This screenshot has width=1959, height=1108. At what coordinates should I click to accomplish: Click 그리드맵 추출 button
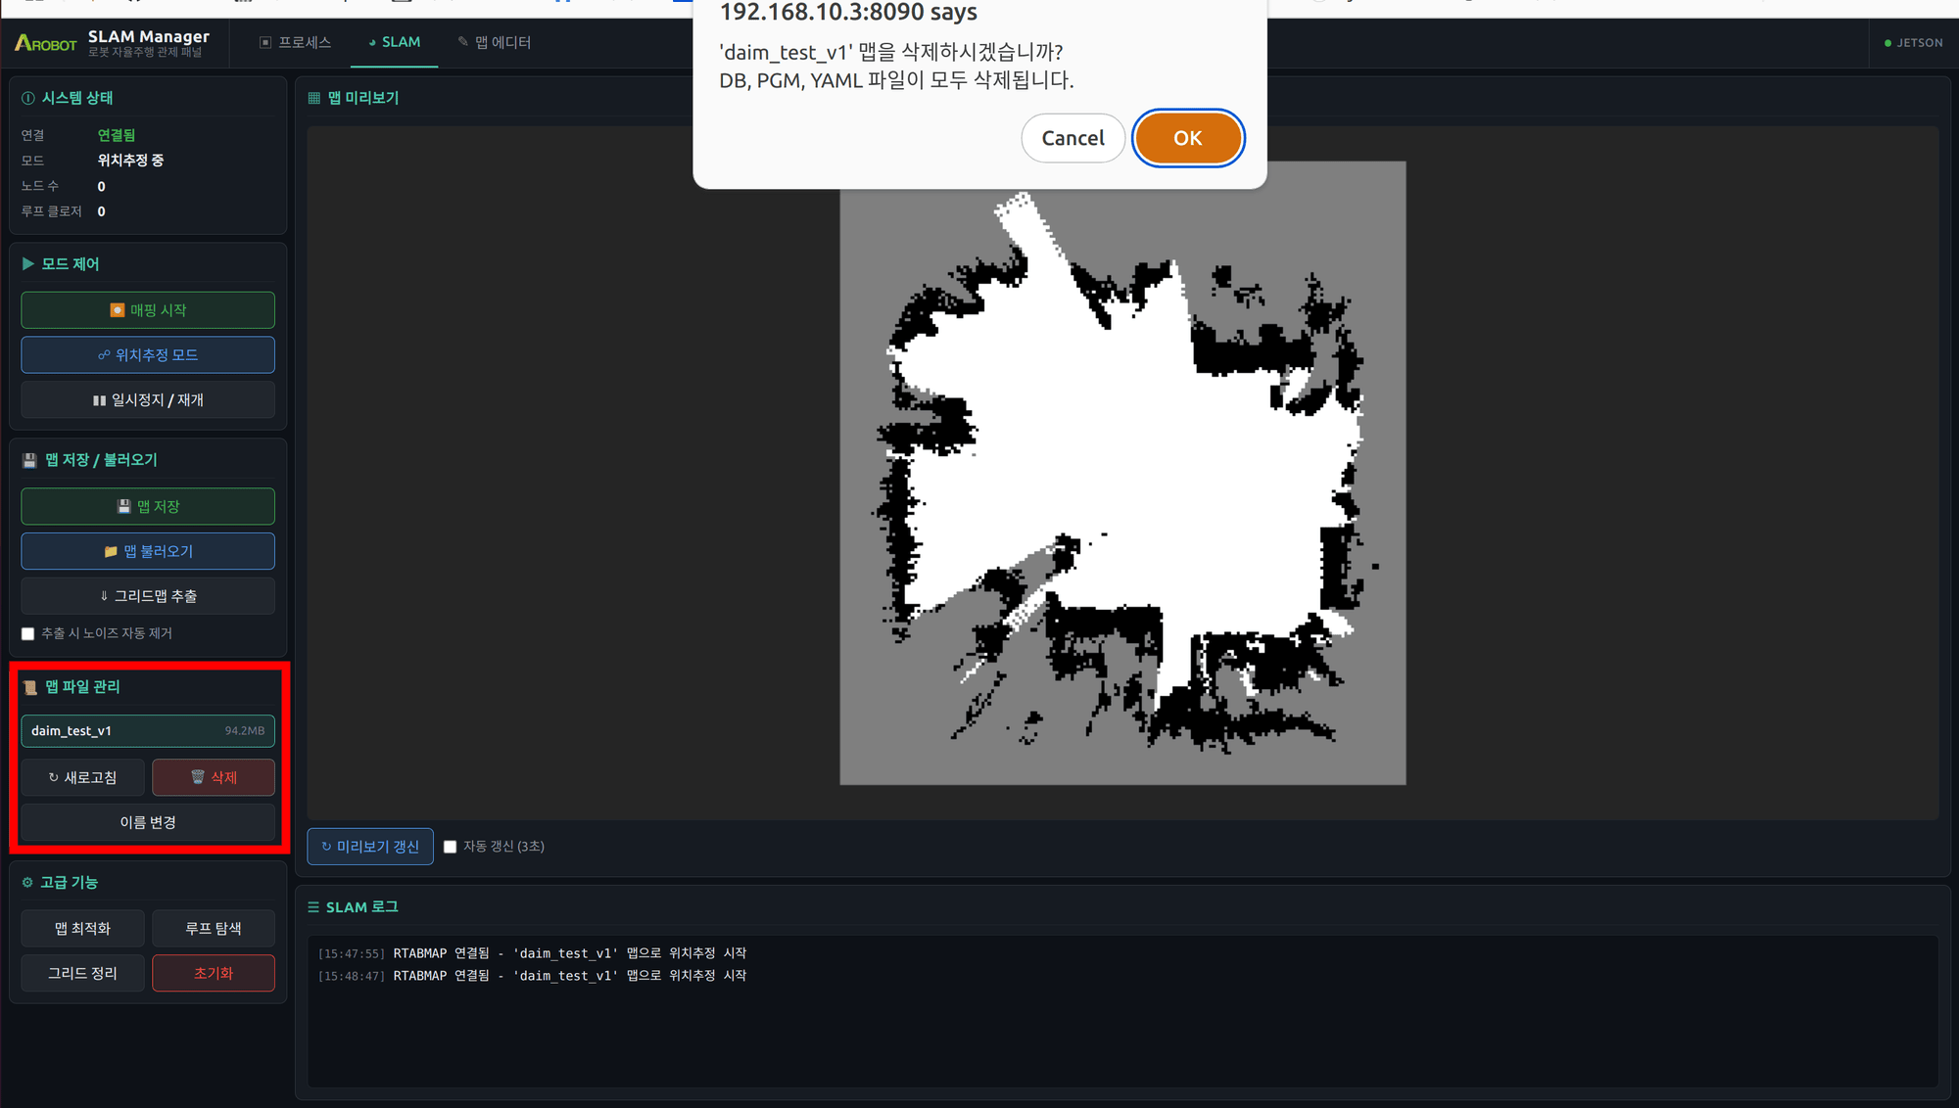pos(148,596)
